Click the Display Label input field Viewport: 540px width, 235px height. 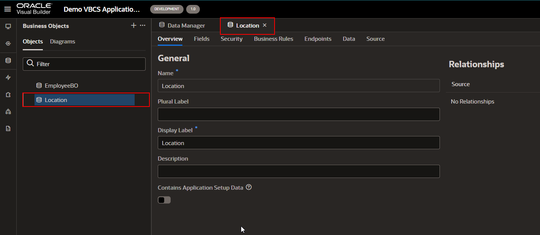click(299, 143)
